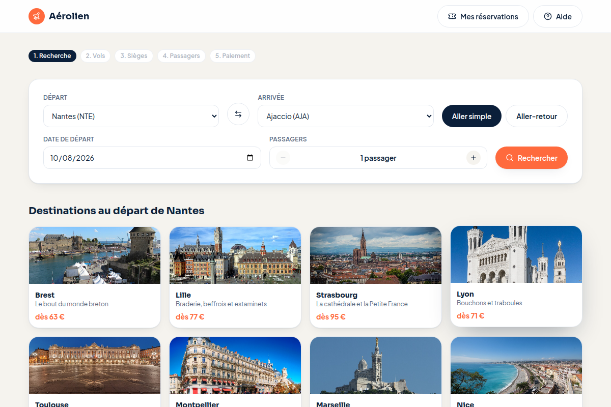Viewport: 611px width, 407px height.
Task: Go to step 1. Recherche
Action: 52,56
